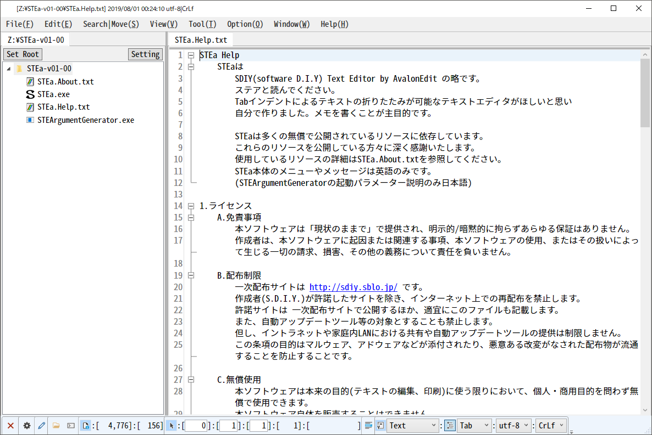Select STEArgumentGenerator.exe icon in tree

(30, 120)
